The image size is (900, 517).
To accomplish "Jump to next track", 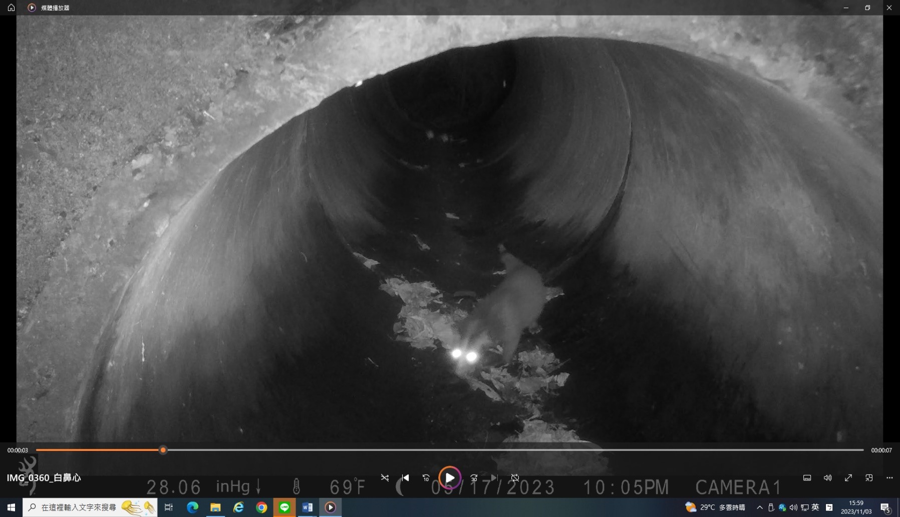I will (494, 478).
